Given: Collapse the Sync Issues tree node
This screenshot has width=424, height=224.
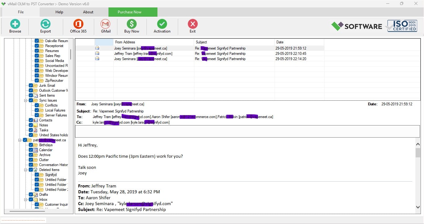Looking at the screenshot, I should (x=26, y=100).
